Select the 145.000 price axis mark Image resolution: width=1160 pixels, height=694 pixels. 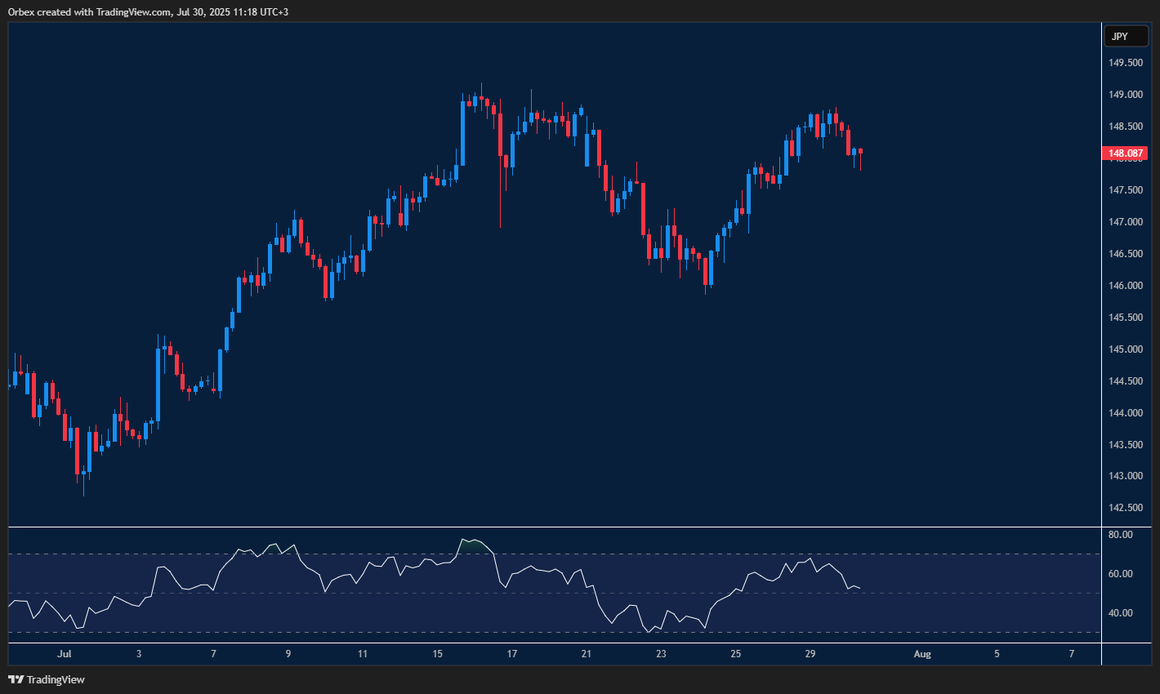click(x=1125, y=349)
